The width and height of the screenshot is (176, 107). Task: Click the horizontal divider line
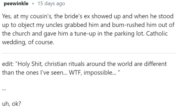coord(88,53)
